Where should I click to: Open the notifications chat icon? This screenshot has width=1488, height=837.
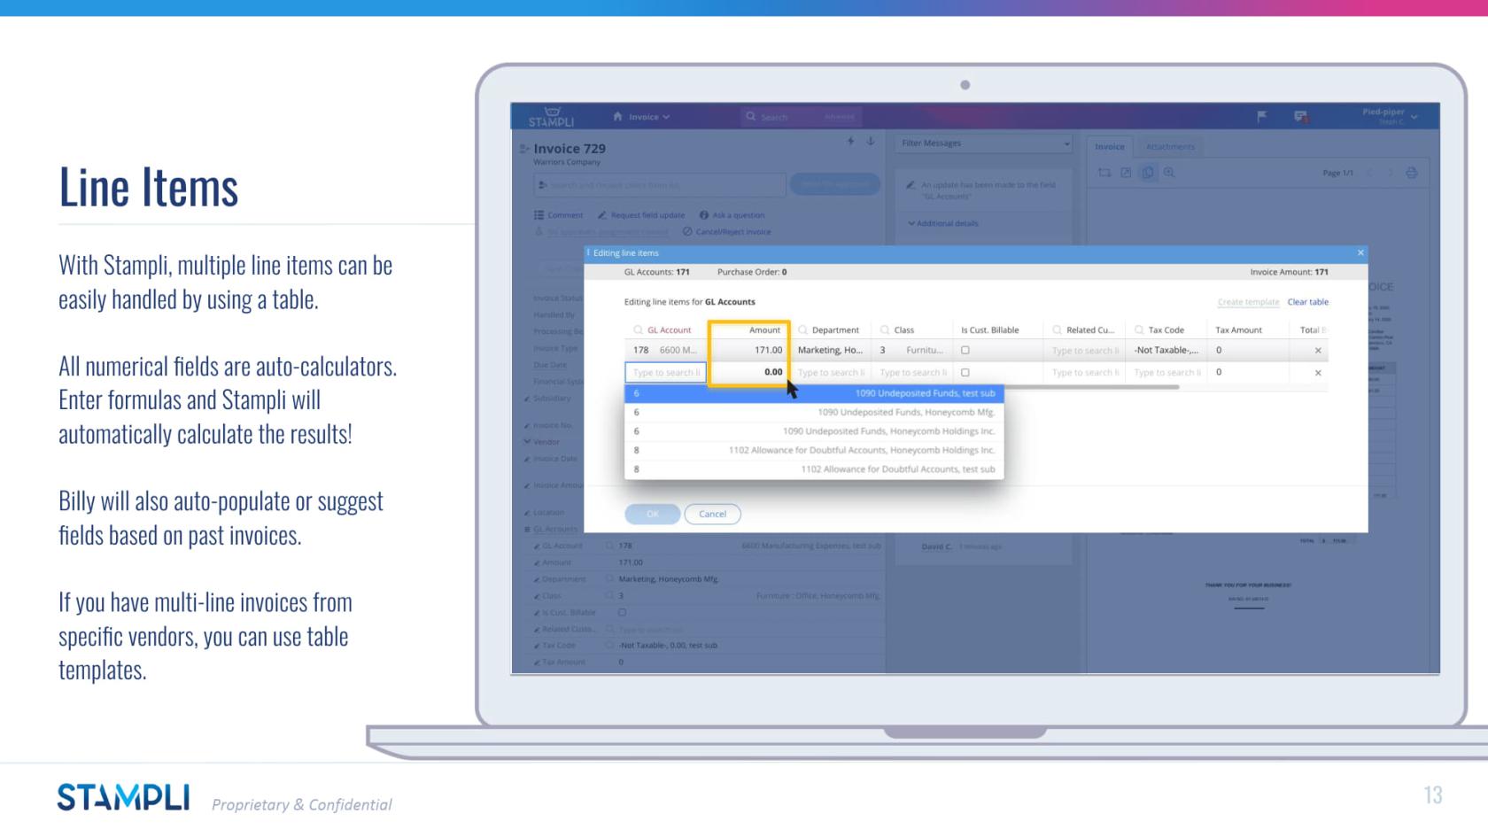(x=1300, y=116)
